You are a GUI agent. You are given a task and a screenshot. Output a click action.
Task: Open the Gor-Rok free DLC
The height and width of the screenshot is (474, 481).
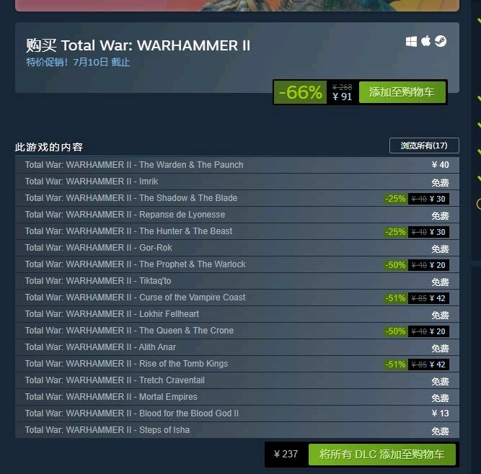tap(237, 248)
